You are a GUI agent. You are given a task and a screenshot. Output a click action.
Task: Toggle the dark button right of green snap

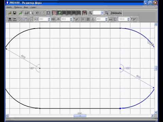pos(64,13)
